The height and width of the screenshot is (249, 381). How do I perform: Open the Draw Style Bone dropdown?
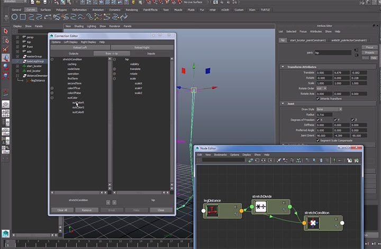tap(329, 109)
